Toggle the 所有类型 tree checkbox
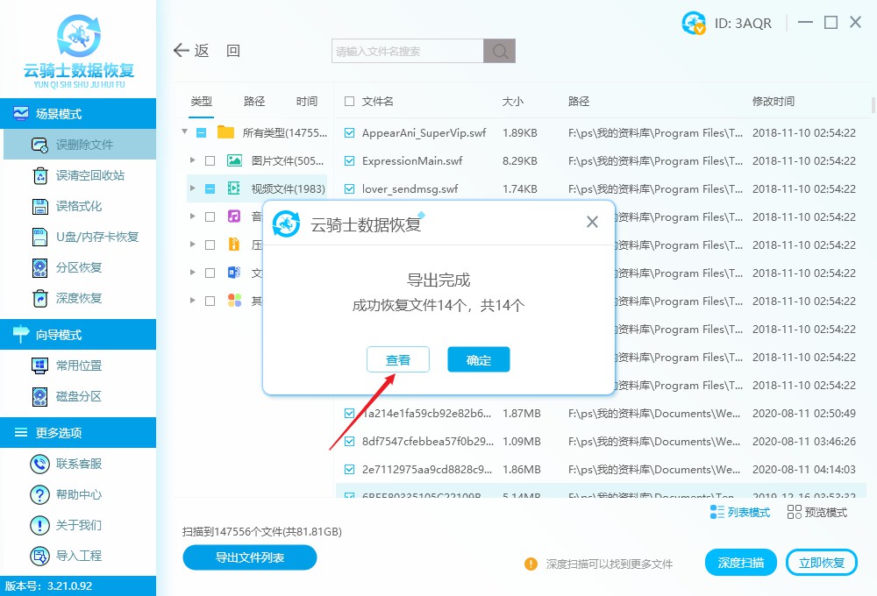Viewport: 877px width, 596px height. click(202, 133)
